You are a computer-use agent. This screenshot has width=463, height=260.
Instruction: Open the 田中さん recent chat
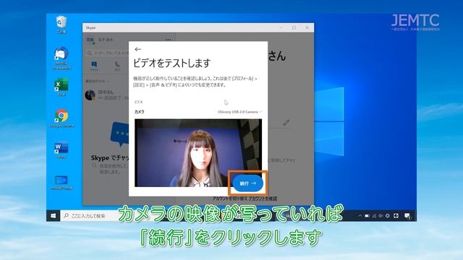[x=107, y=95]
